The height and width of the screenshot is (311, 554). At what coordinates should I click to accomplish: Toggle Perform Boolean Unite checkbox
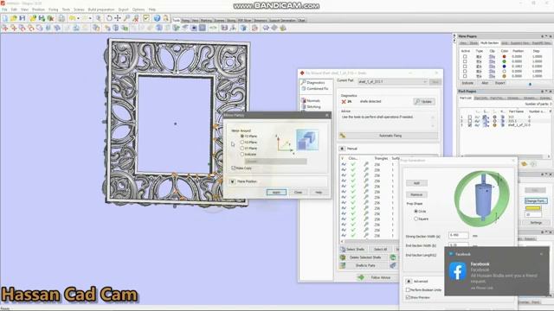coord(408,290)
